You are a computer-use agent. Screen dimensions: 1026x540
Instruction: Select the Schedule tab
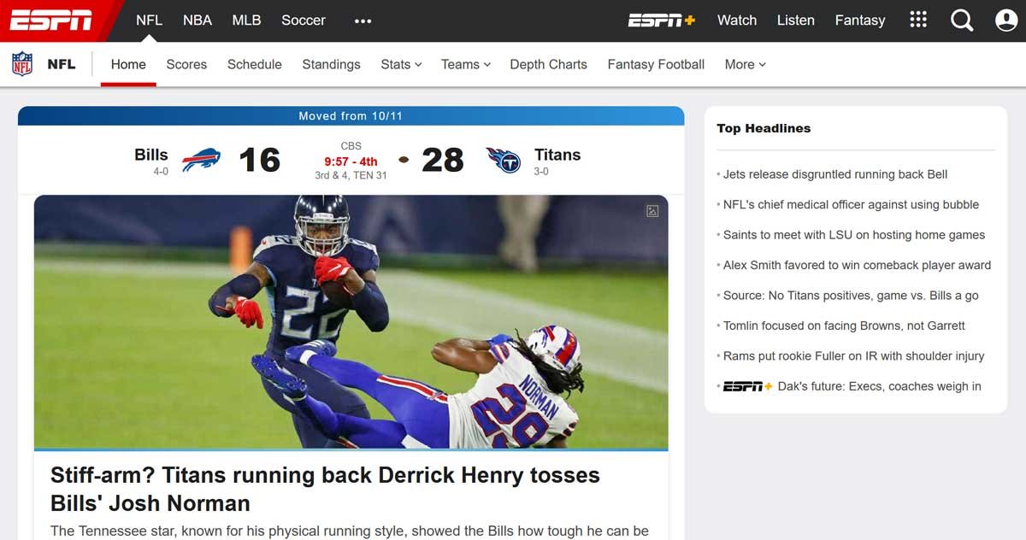pos(255,64)
